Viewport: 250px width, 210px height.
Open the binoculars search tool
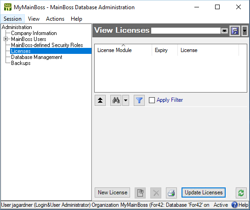[x=116, y=100]
